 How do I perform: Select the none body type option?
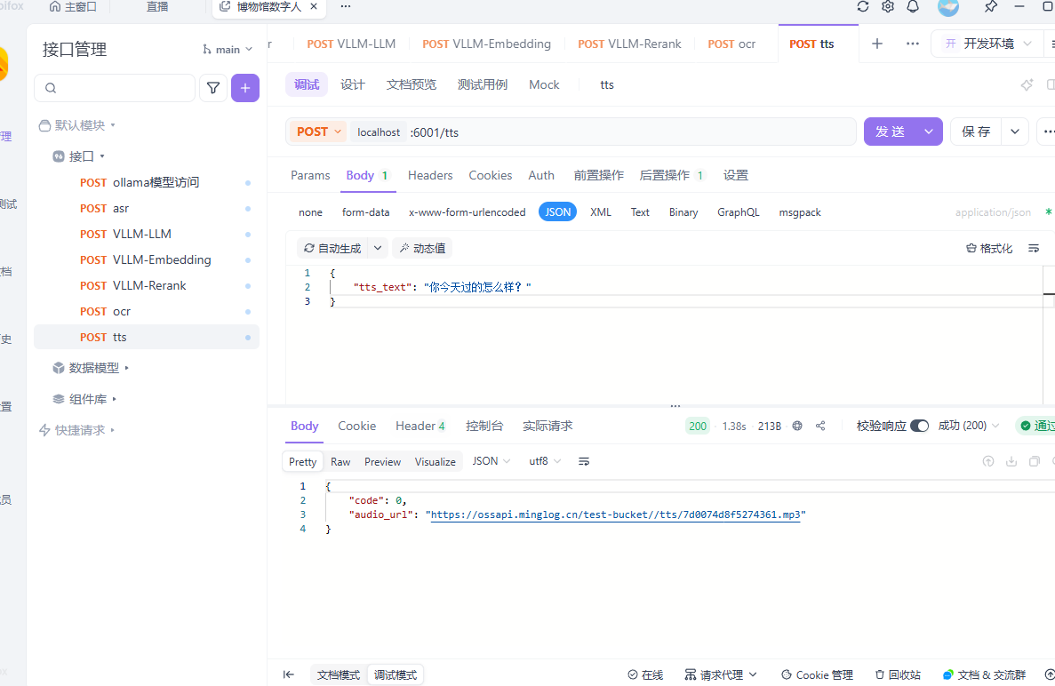pos(310,212)
